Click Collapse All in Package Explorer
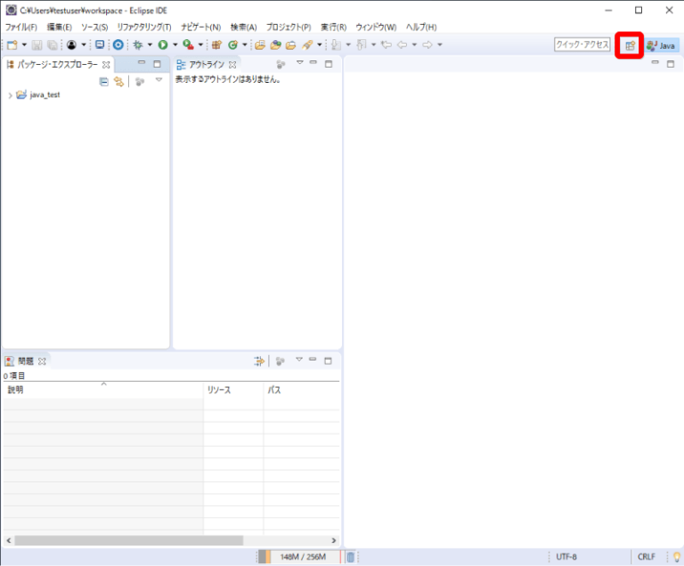Viewport: 684px width, 566px height. coord(104,81)
